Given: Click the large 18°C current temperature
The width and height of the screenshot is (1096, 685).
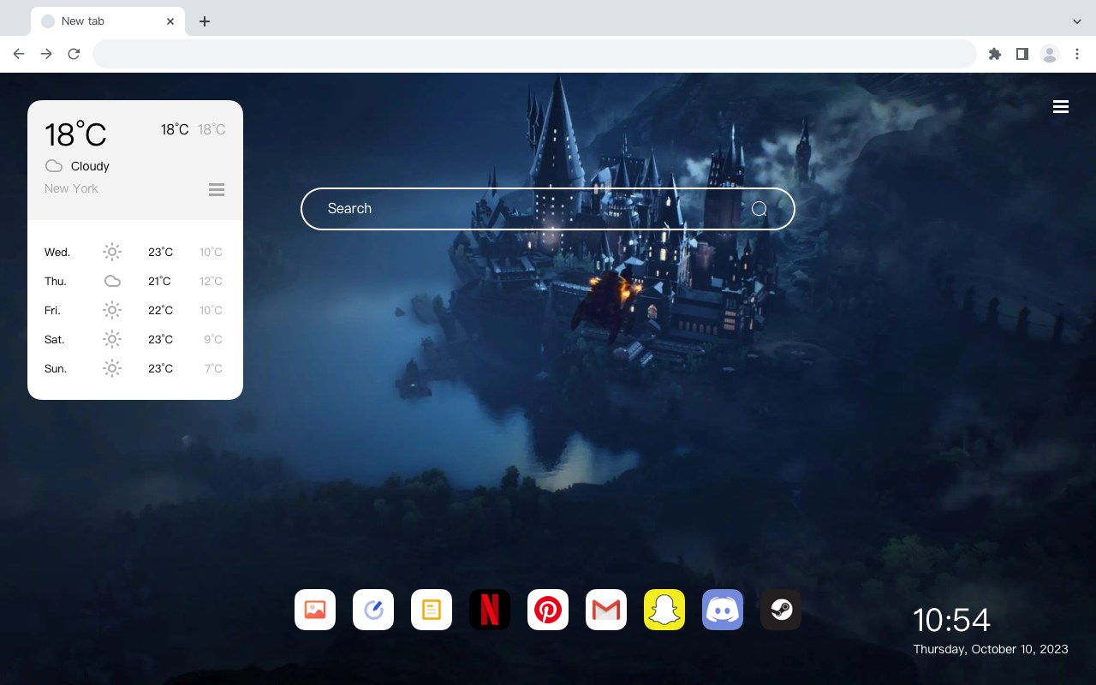Looking at the screenshot, I should pyautogui.click(x=75, y=134).
